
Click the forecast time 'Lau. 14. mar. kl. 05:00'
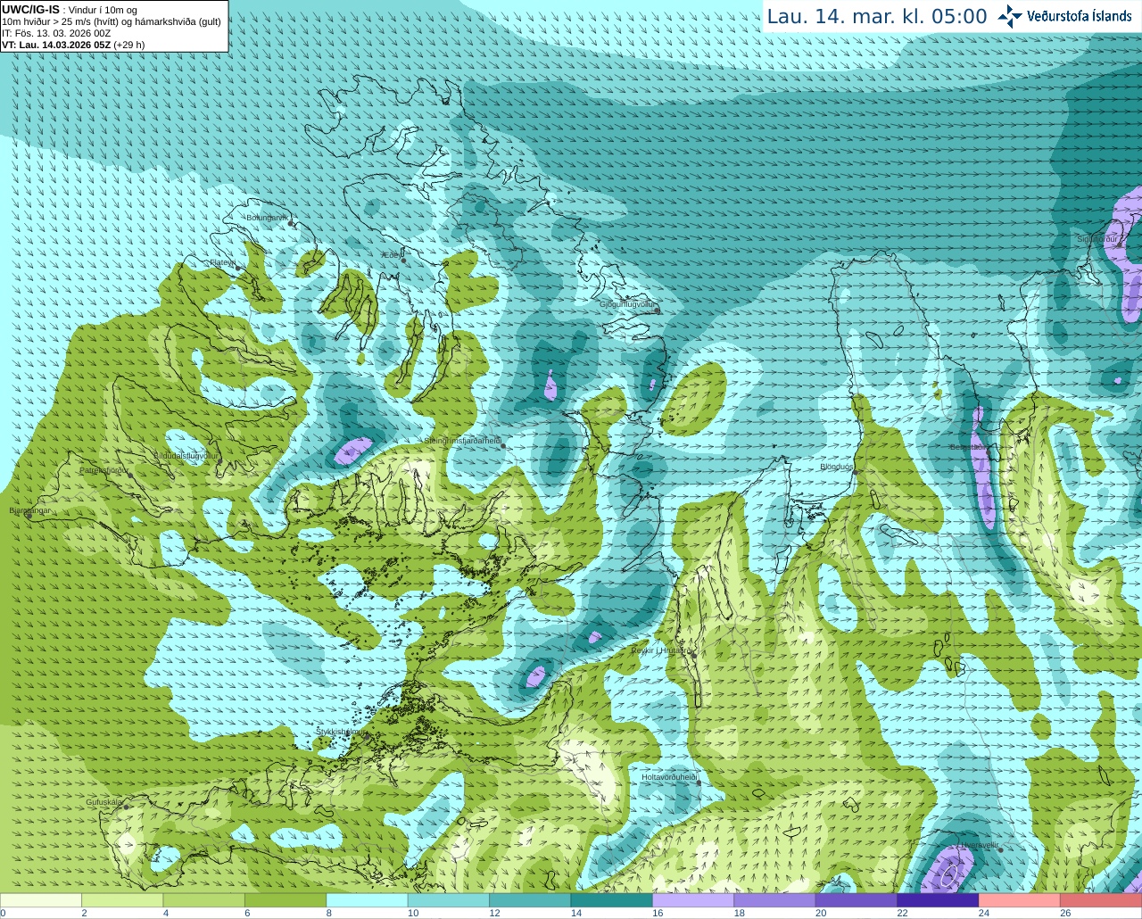coord(877,16)
